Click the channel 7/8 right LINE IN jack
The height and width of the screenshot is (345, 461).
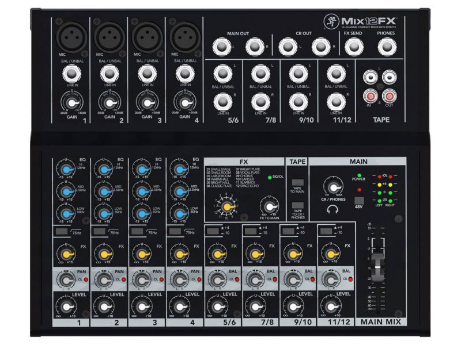[x=260, y=102]
